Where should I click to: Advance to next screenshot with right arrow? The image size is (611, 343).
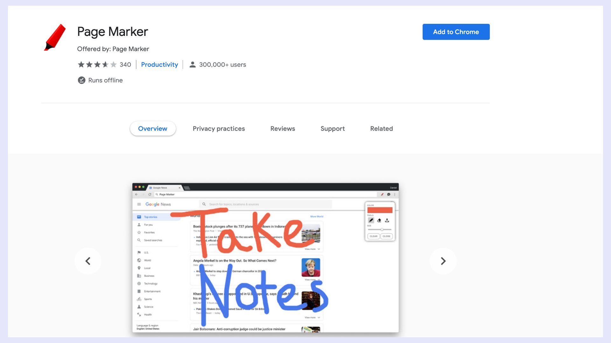[443, 261]
